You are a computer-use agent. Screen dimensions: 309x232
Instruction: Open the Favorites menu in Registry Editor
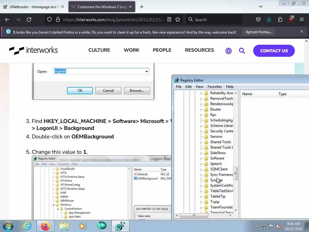(x=215, y=87)
